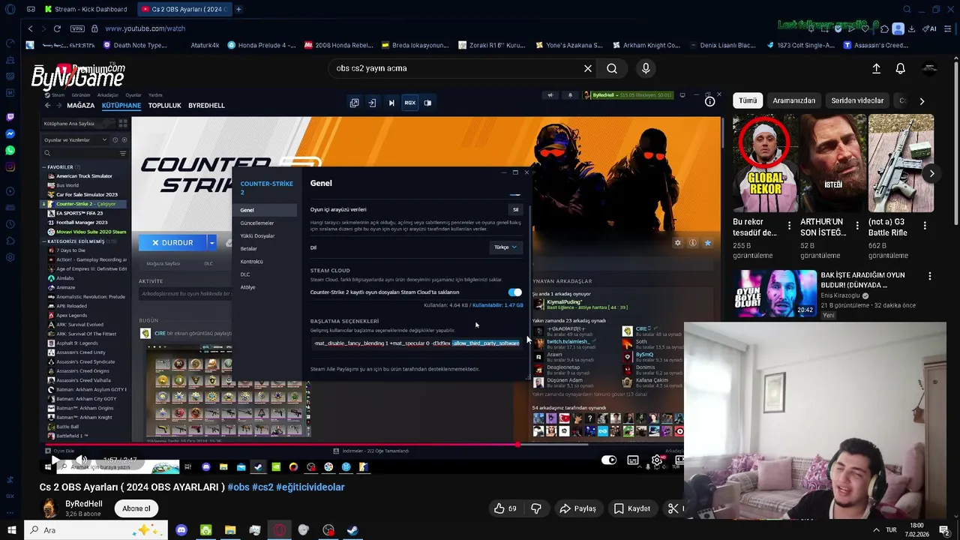The width and height of the screenshot is (960, 540).
Task: Like the video with thumbs up
Action: coord(505,508)
